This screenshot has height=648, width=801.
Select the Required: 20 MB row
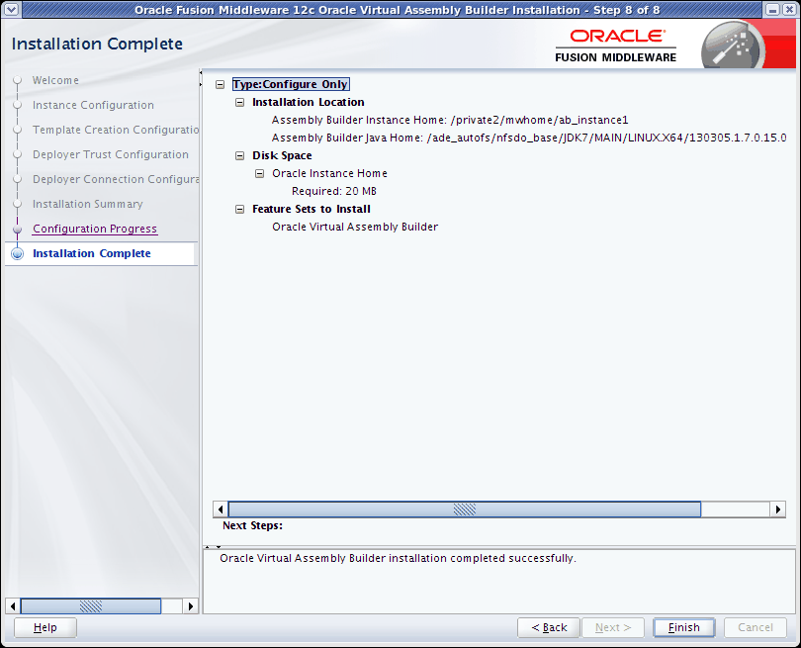[334, 191]
